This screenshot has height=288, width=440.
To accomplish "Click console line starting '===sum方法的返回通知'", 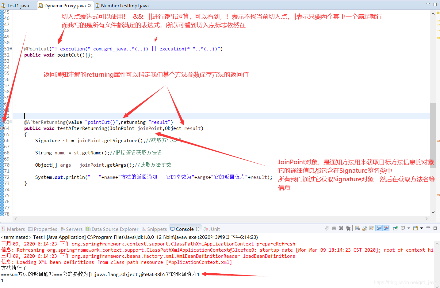I will tap(100, 274).
